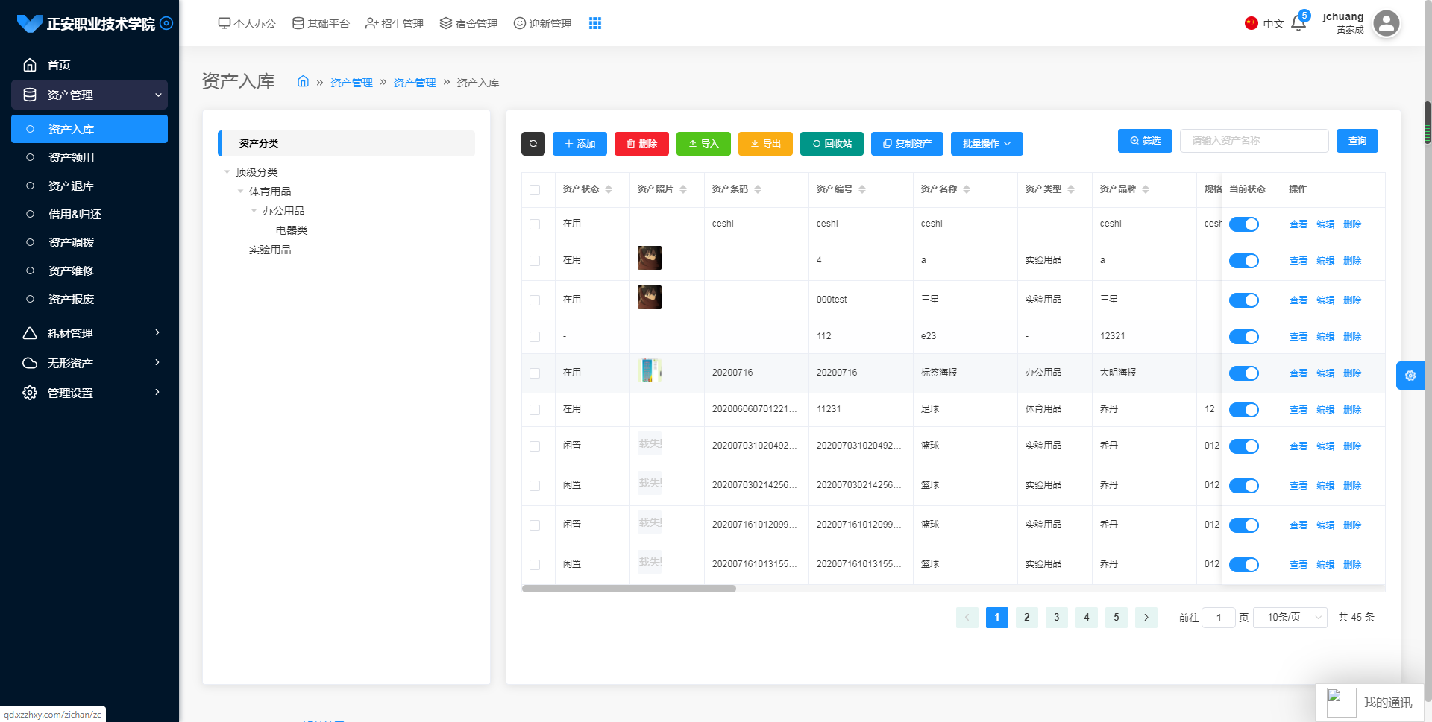Click the red 删除 toolbar button
1432x722 pixels.
pos(641,144)
